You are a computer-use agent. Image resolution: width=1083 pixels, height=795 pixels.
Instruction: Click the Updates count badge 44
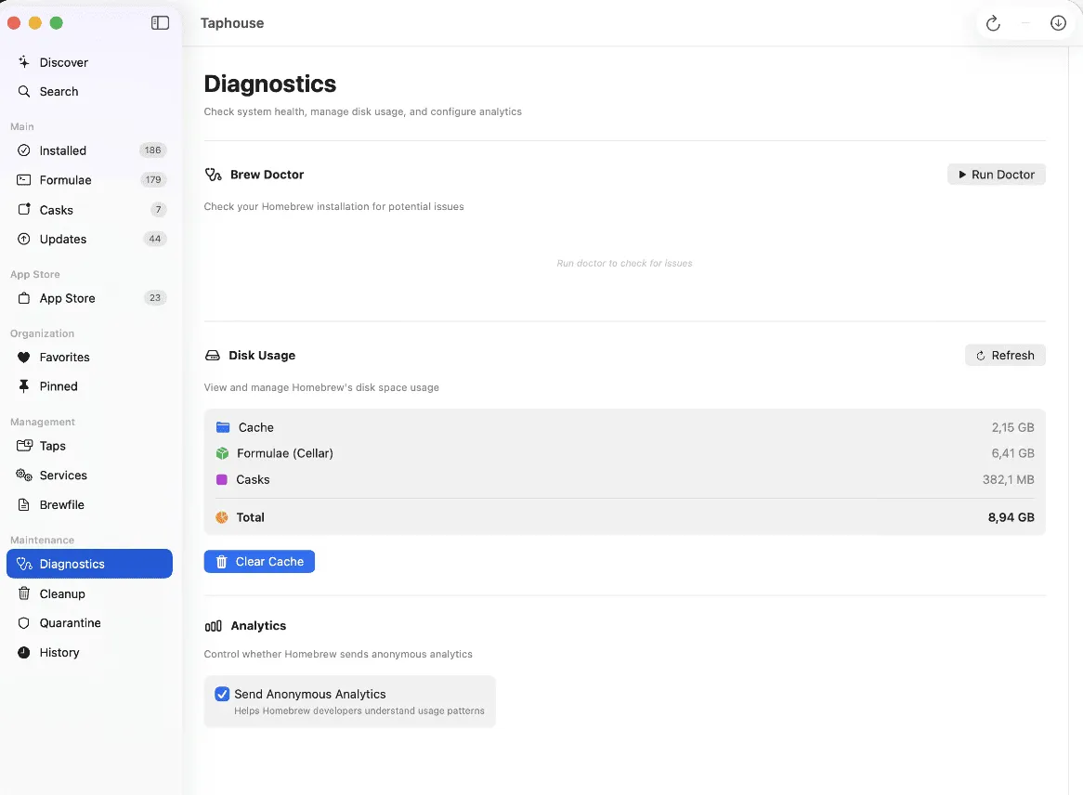[x=155, y=239]
